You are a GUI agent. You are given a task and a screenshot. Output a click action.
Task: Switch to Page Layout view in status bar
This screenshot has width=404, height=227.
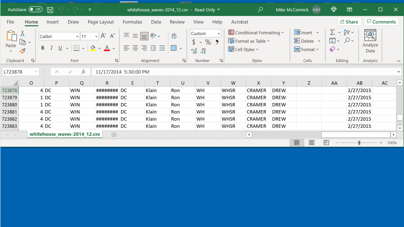[311, 143]
